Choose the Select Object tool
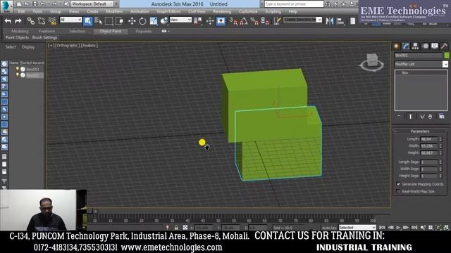 [88, 21]
